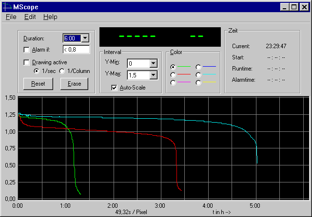Click the Y-Min value field showing 0
The height and width of the screenshot is (217, 312).
(x=138, y=64)
